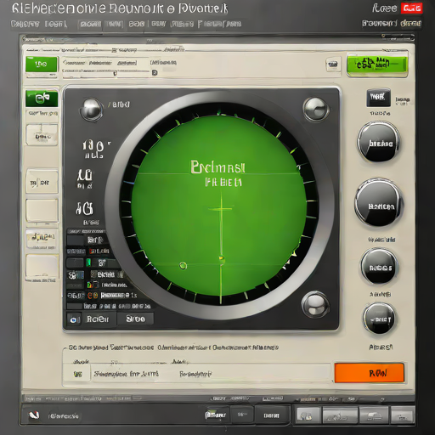435x435 pixels.
Task: Click the smallest bottom round dial on right panel
Action: [x=379, y=319]
